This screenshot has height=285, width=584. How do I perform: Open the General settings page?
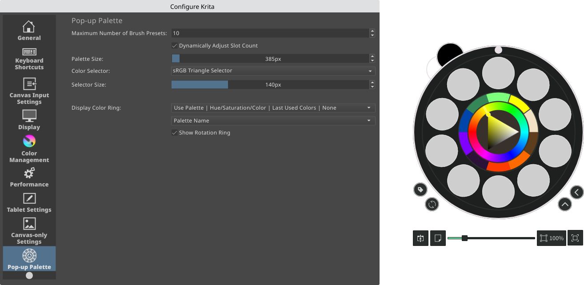(29, 30)
